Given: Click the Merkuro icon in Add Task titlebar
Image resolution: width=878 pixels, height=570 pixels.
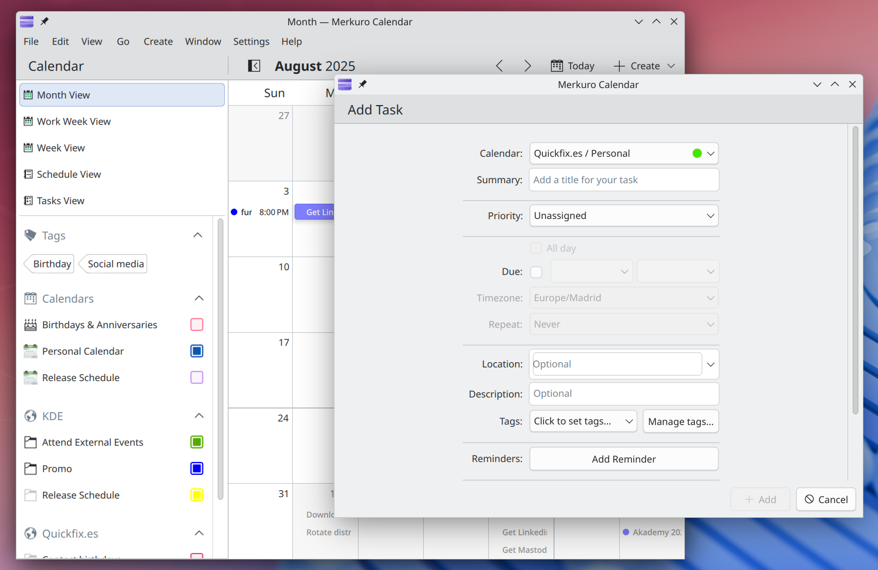Looking at the screenshot, I should tap(345, 85).
